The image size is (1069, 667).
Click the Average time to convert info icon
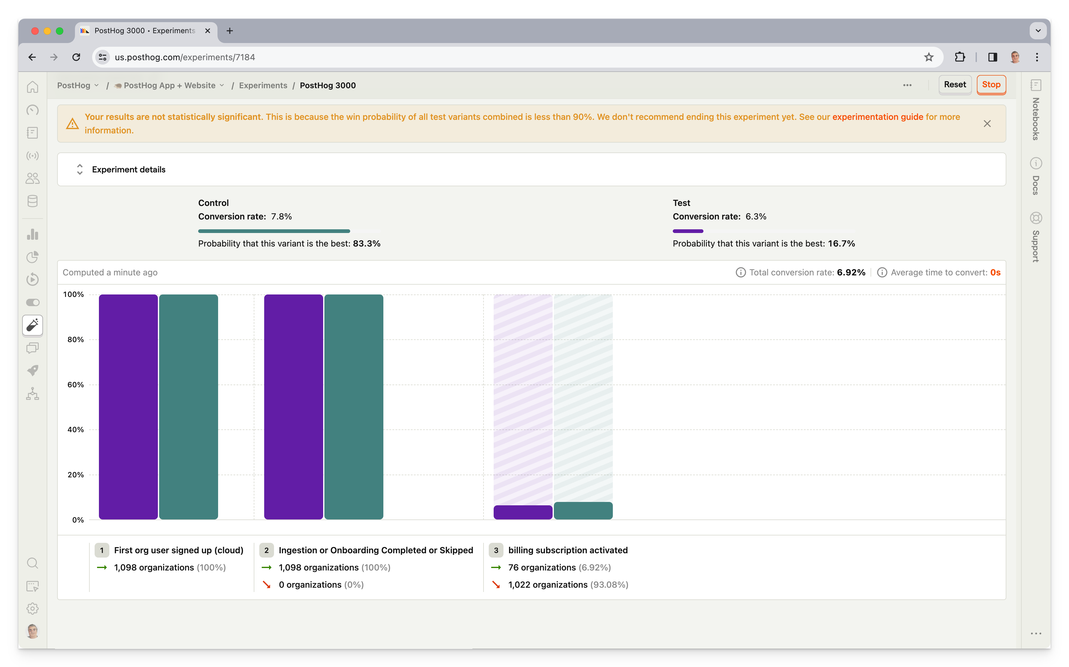[882, 273]
